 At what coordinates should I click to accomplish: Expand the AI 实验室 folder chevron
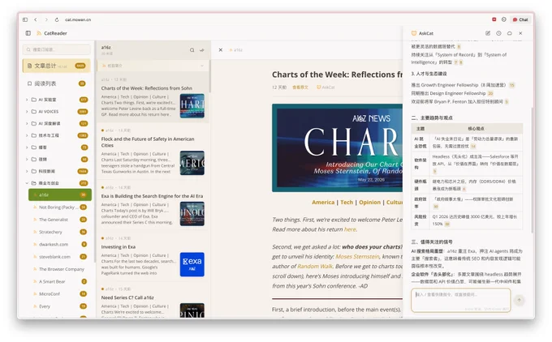27,100
